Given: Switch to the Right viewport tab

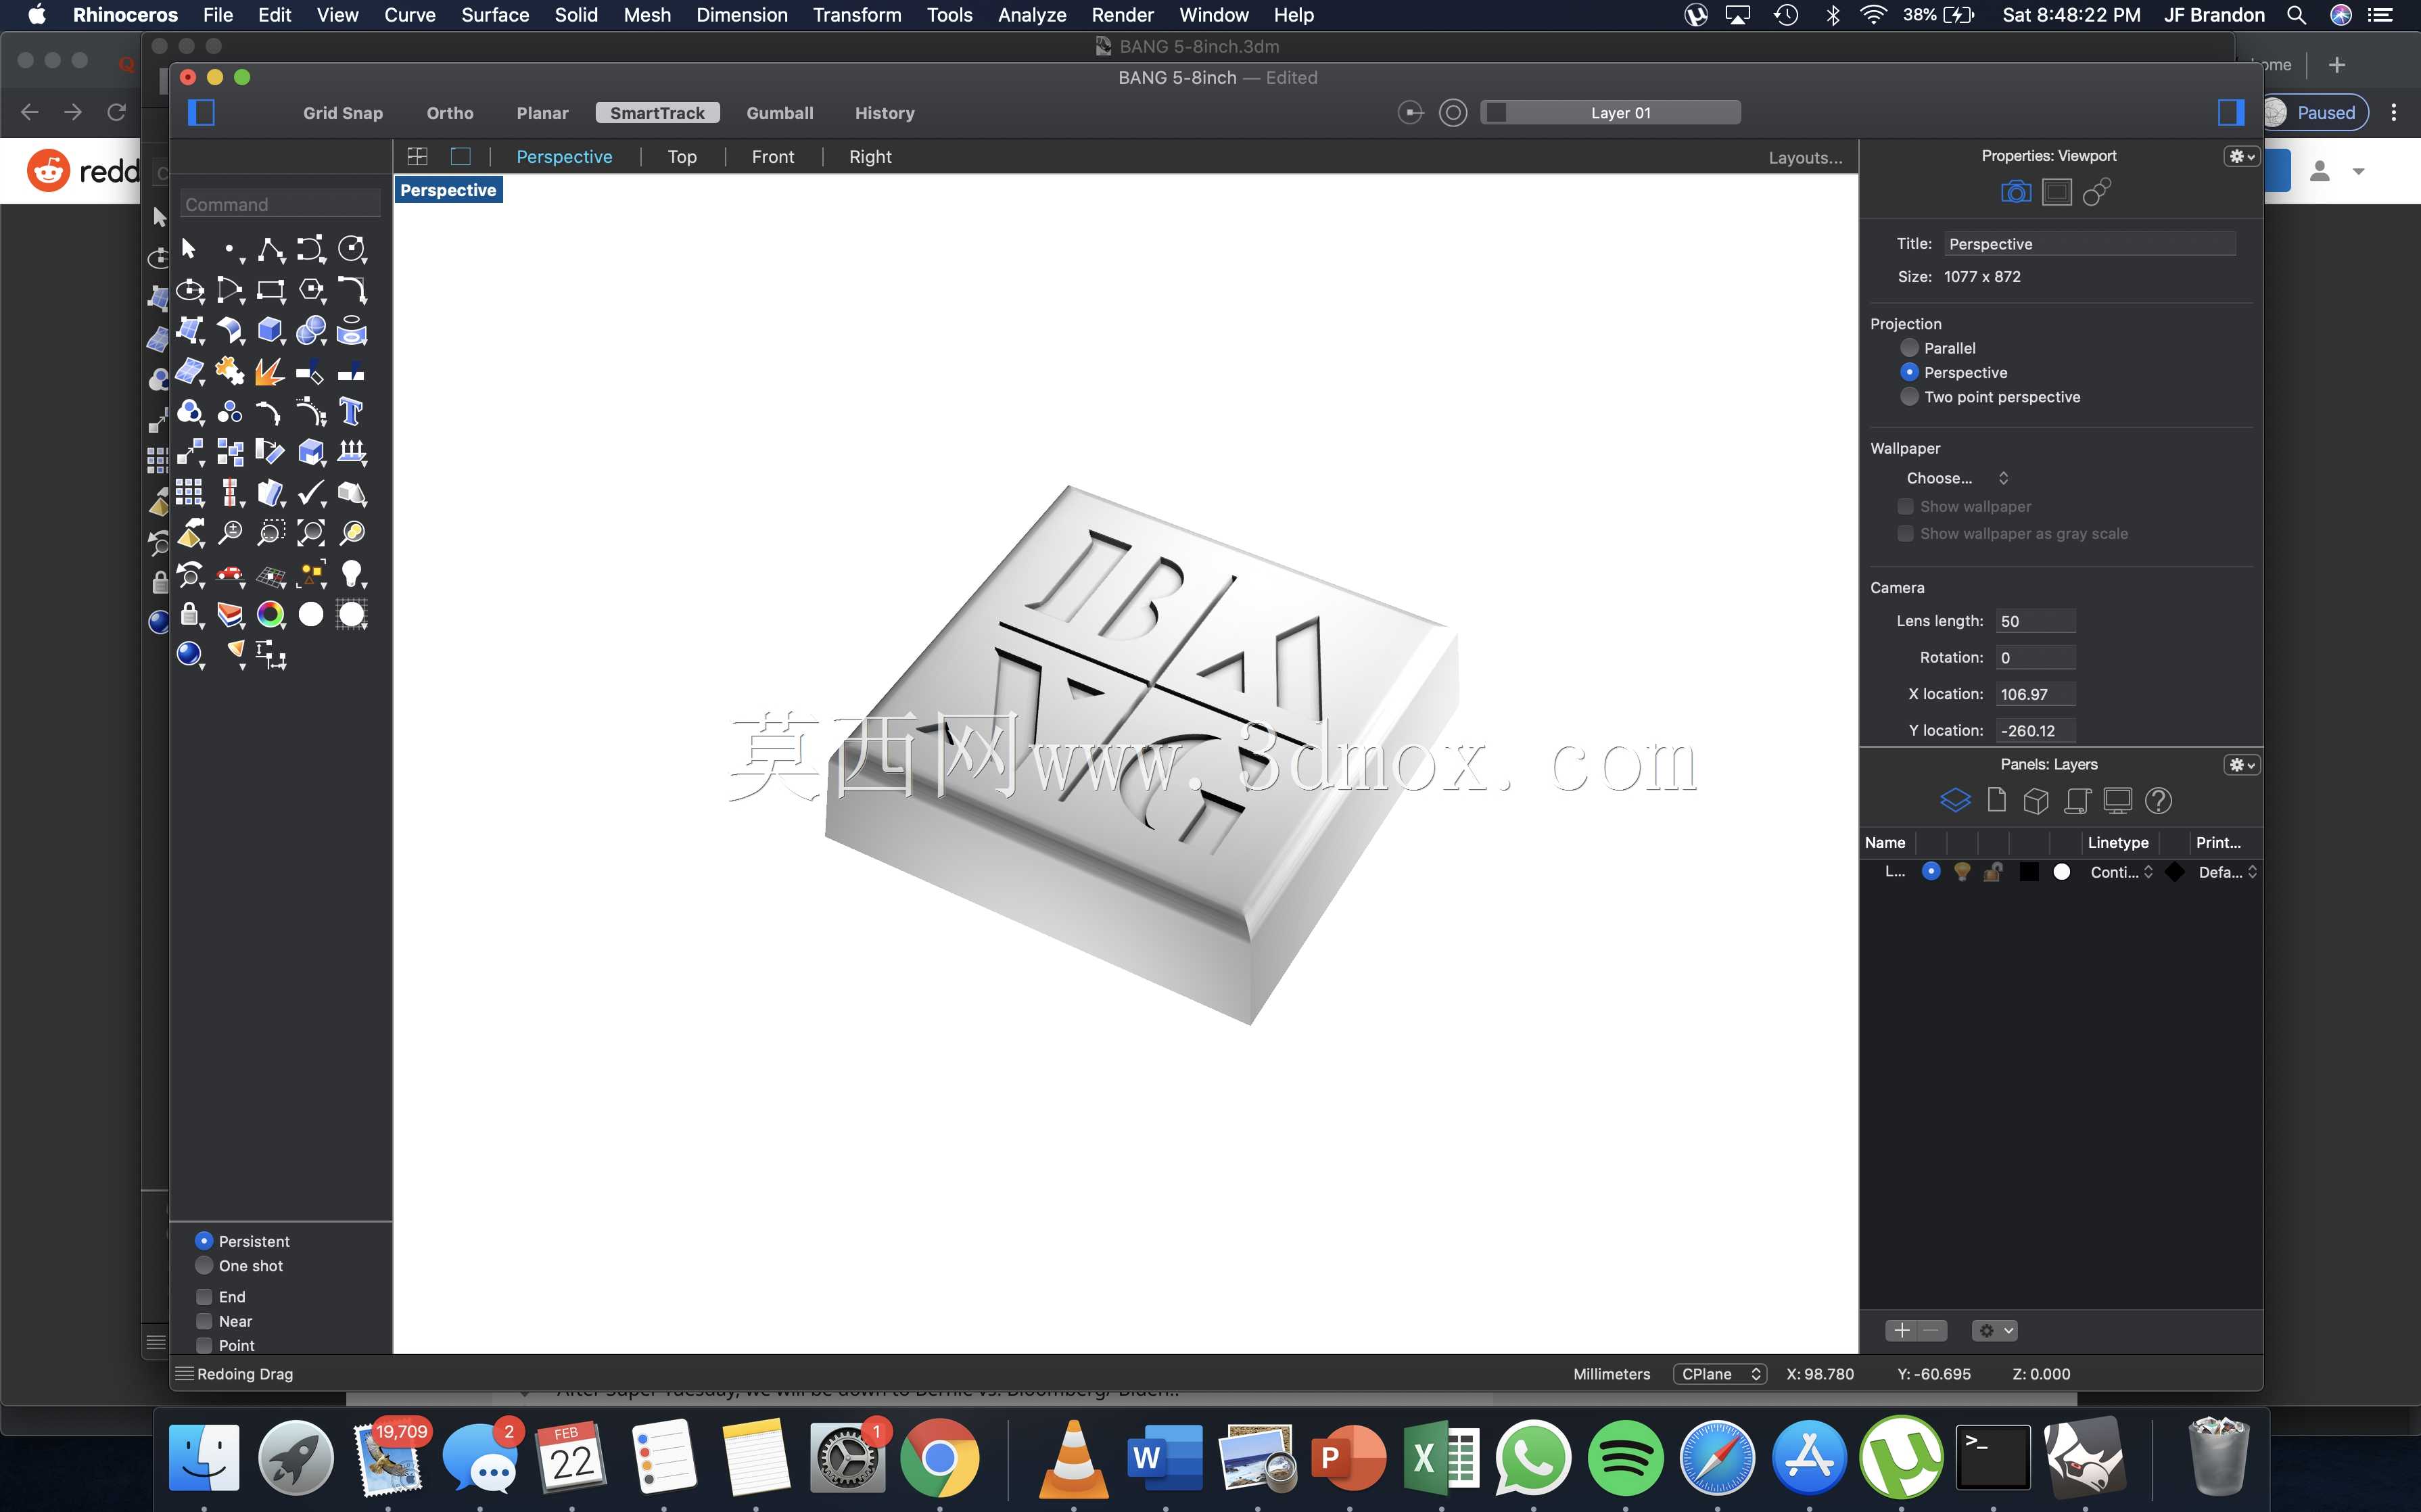Looking at the screenshot, I should (x=870, y=157).
